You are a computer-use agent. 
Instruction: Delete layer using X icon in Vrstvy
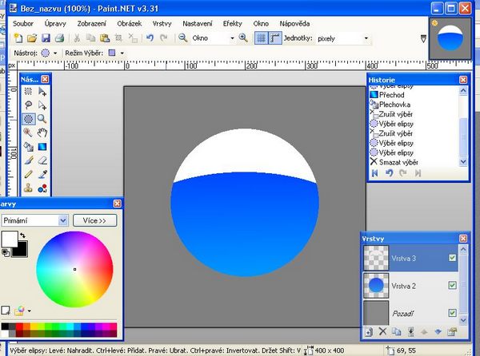(x=382, y=331)
